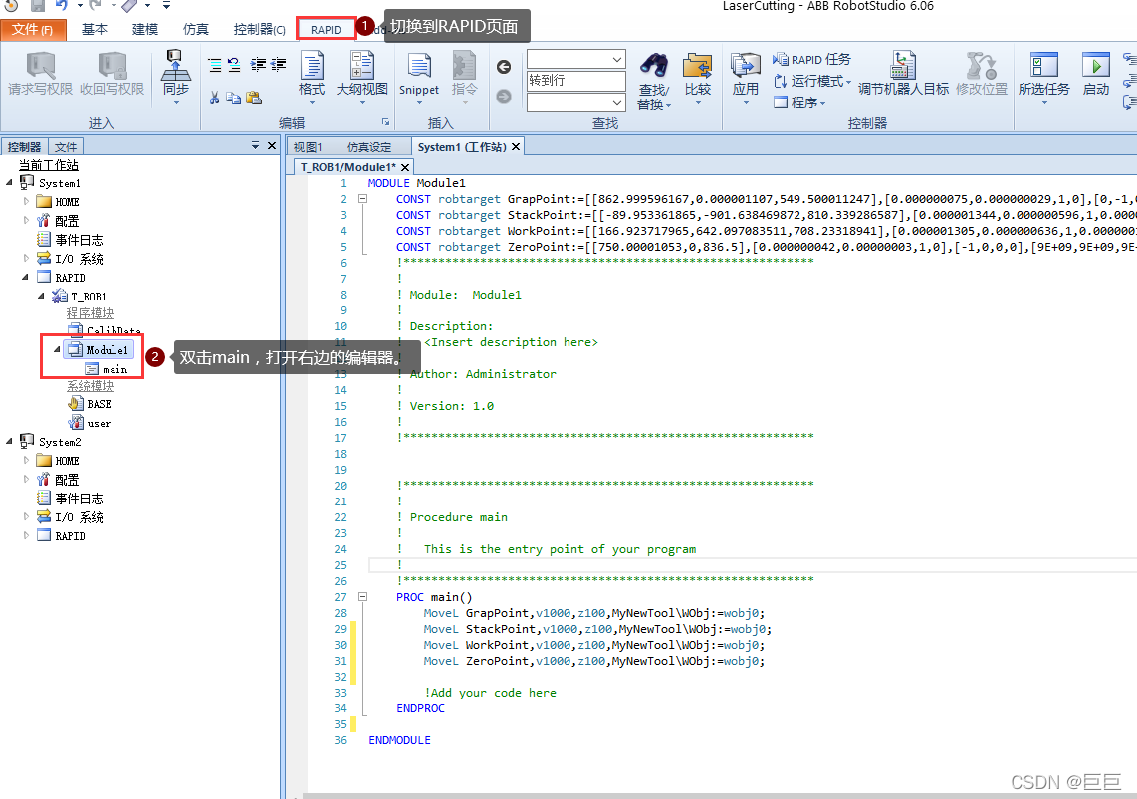1137x799 pixels.
Task: Click the '!Add your code here' comment
Action: tap(490, 693)
